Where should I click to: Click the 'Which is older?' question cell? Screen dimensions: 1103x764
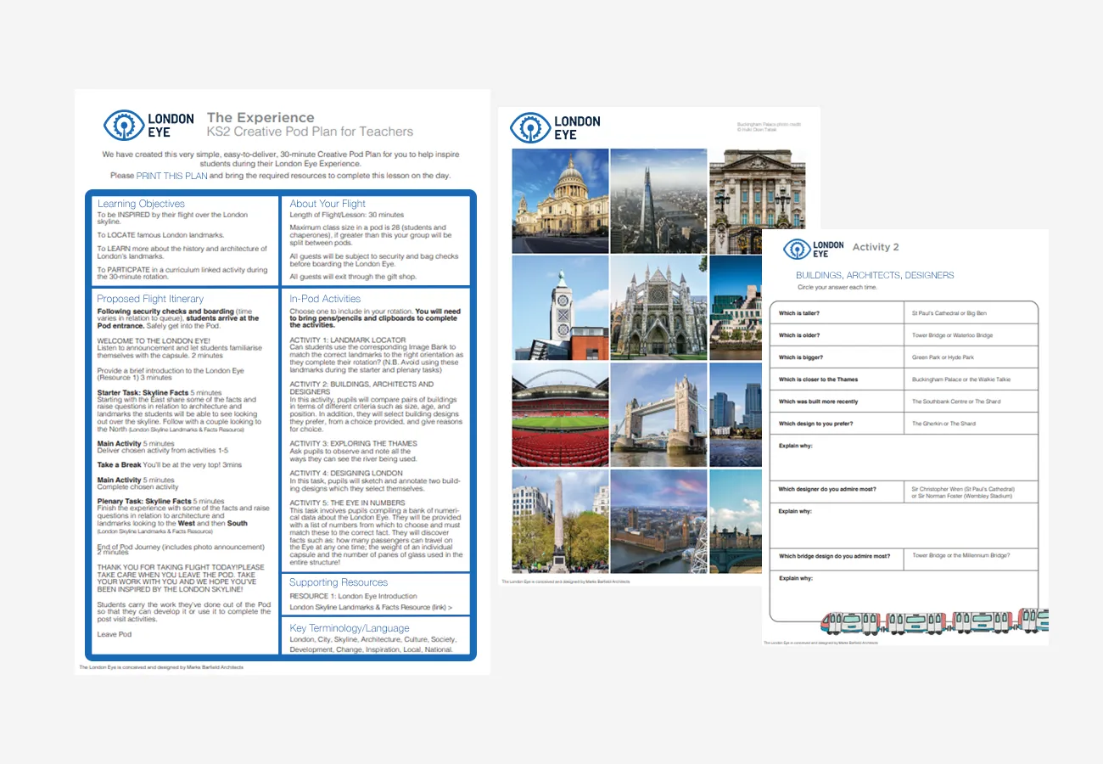[x=837, y=335]
